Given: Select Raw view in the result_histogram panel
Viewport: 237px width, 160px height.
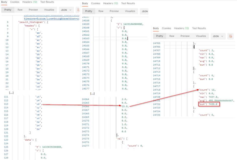Looking at the screenshot, I should (20, 10).
